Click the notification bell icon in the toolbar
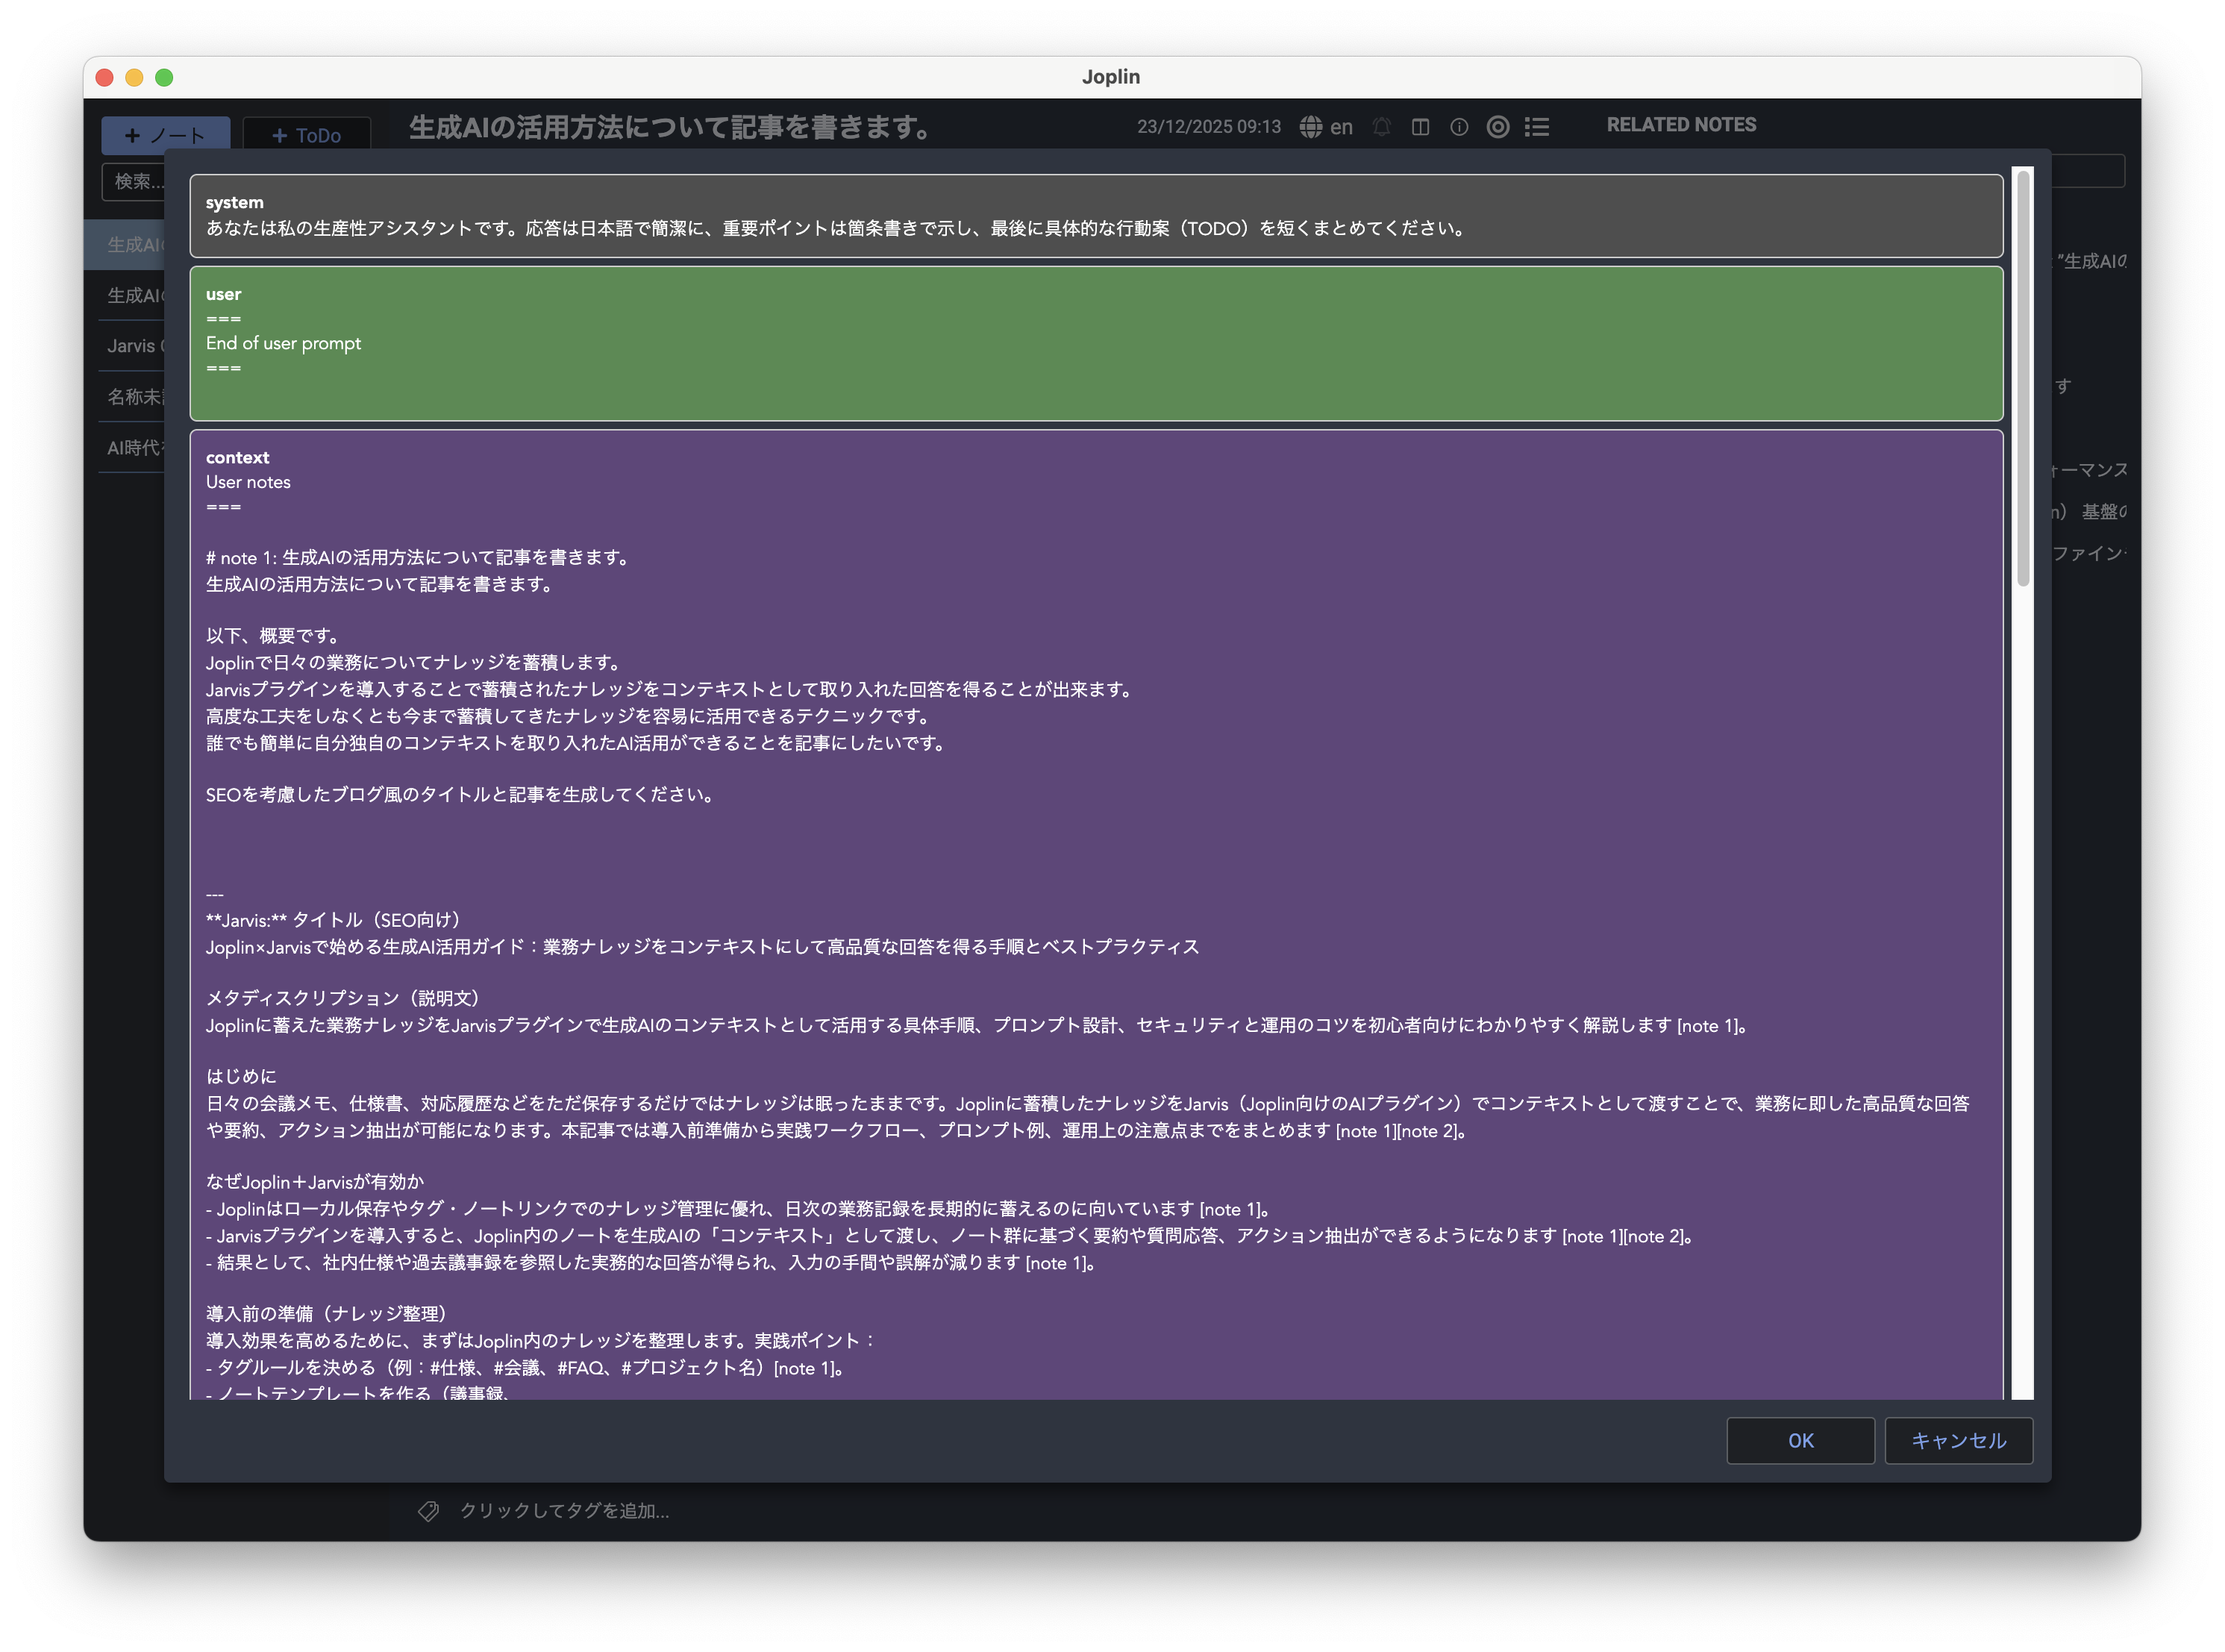The height and width of the screenshot is (1652, 2225). tap(1382, 127)
